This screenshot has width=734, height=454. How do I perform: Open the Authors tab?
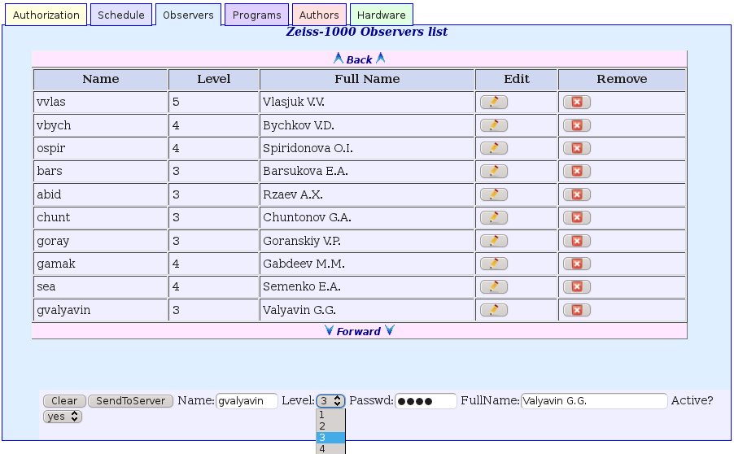tap(319, 15)
